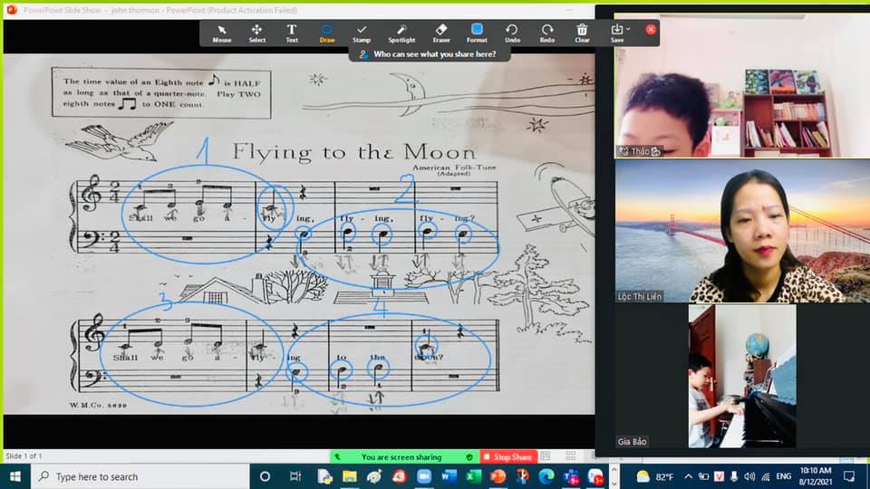Open network Wi-Fi tray icon
The width and height of the screenshot is (870, 489).
(766, 477)
